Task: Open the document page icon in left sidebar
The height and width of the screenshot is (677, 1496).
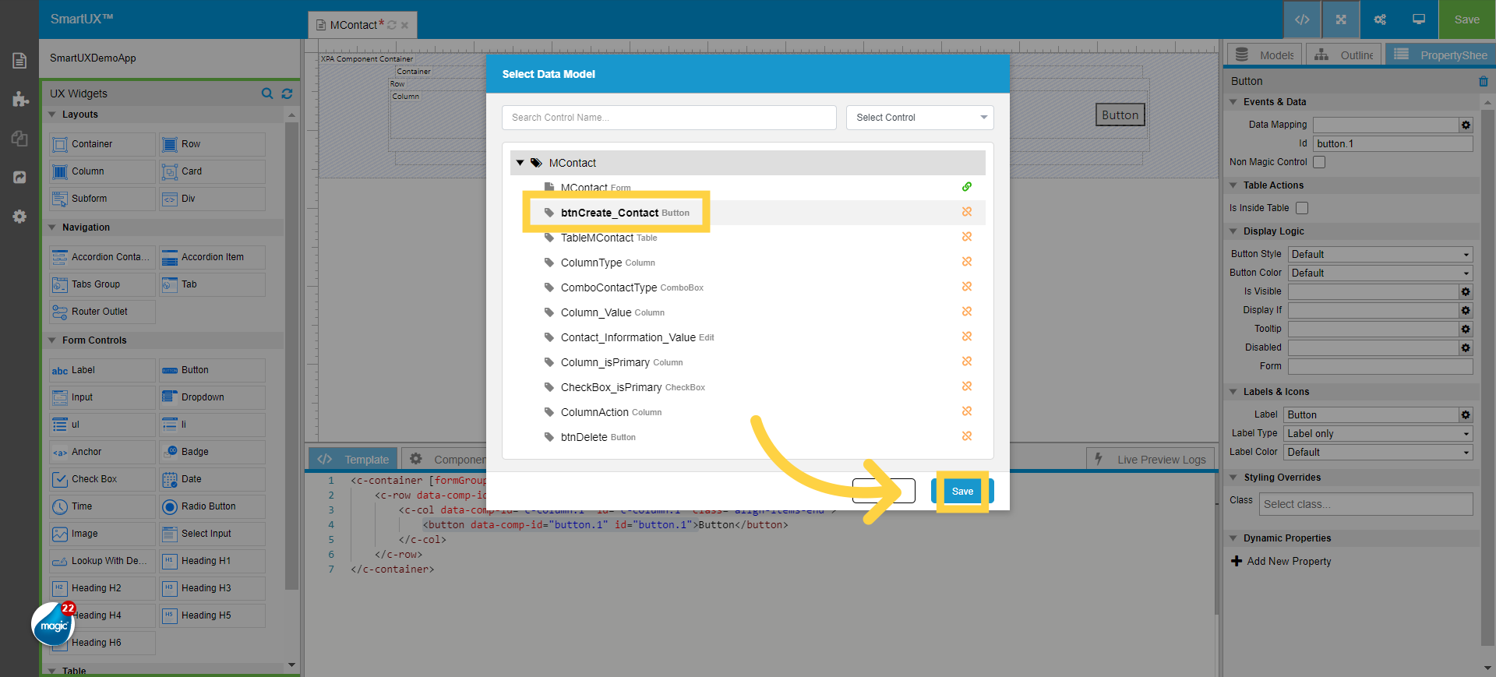Action: pos(19,61)
